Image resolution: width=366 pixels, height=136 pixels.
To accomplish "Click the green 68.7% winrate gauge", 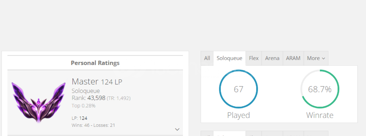I will [320, 89].
